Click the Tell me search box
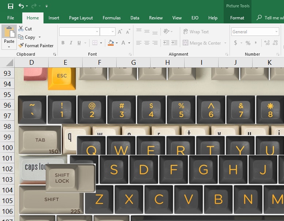 (x=272, y=18)
